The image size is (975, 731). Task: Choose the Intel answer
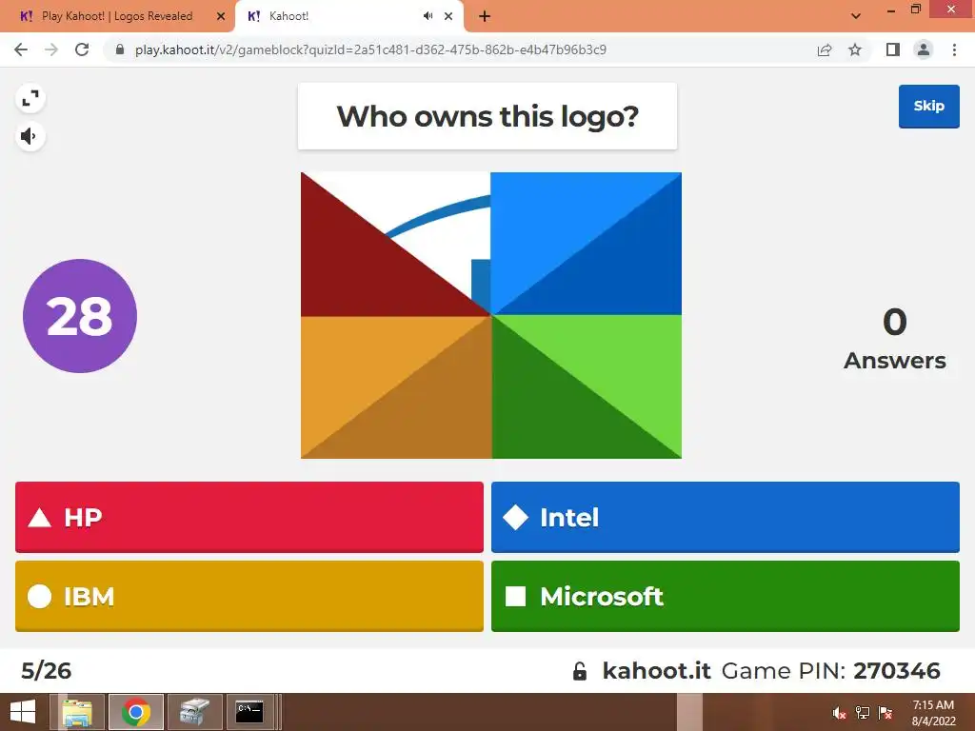(725, 517)
